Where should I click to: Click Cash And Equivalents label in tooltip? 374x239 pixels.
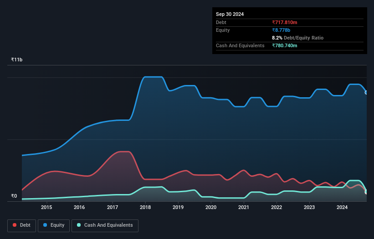[240, 45]
